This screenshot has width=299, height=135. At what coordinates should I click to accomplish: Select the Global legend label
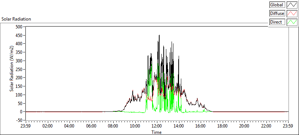click(277, 5)
